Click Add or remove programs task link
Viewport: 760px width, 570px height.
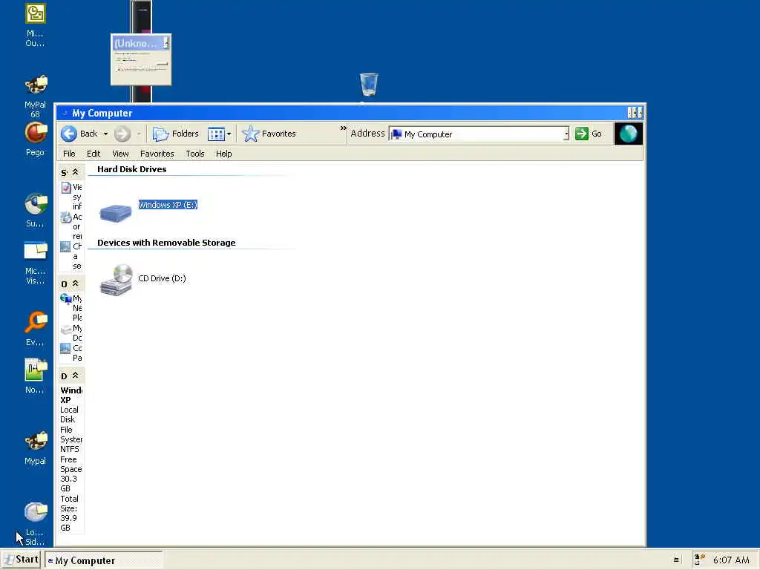pos(72,226)
